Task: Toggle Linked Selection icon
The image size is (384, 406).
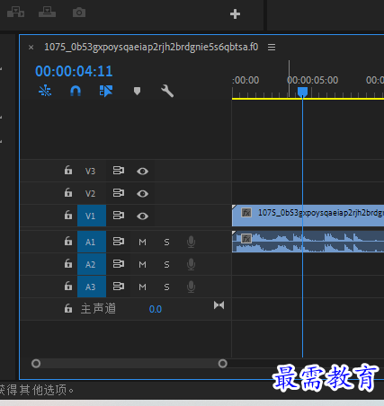Action: point(106,91)
